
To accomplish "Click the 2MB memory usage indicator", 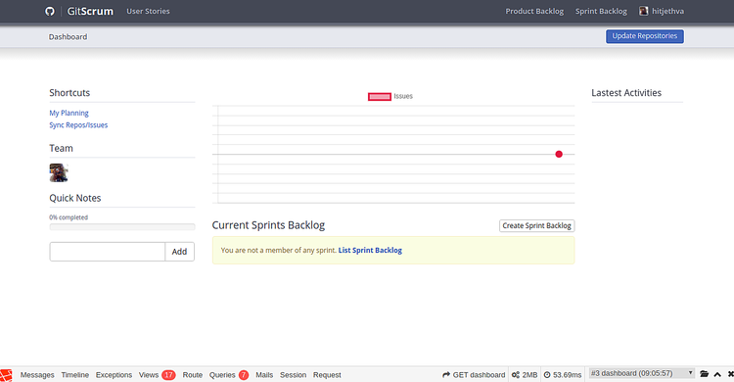I will coord(525,375).
